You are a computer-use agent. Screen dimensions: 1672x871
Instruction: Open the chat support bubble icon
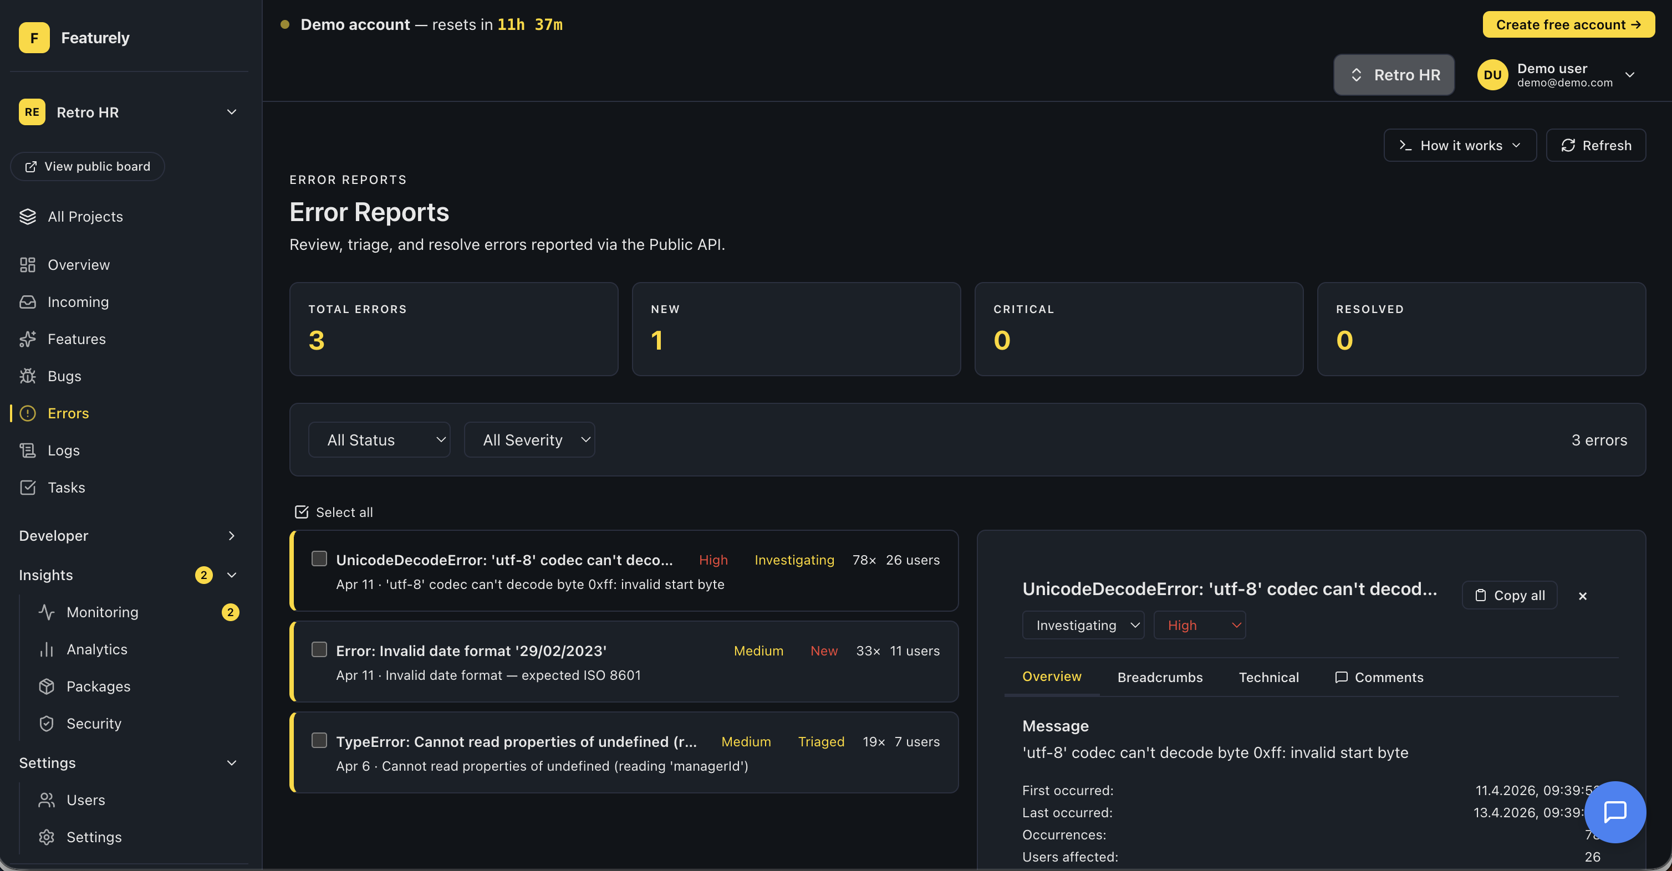tap(1614, 811)
